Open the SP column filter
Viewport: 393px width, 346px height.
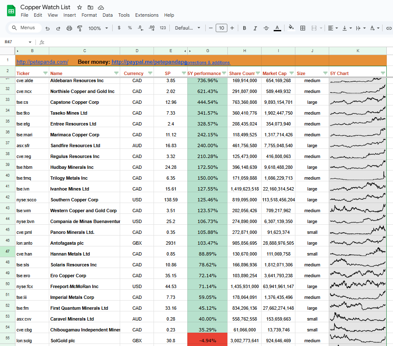[x=184, y=73]
